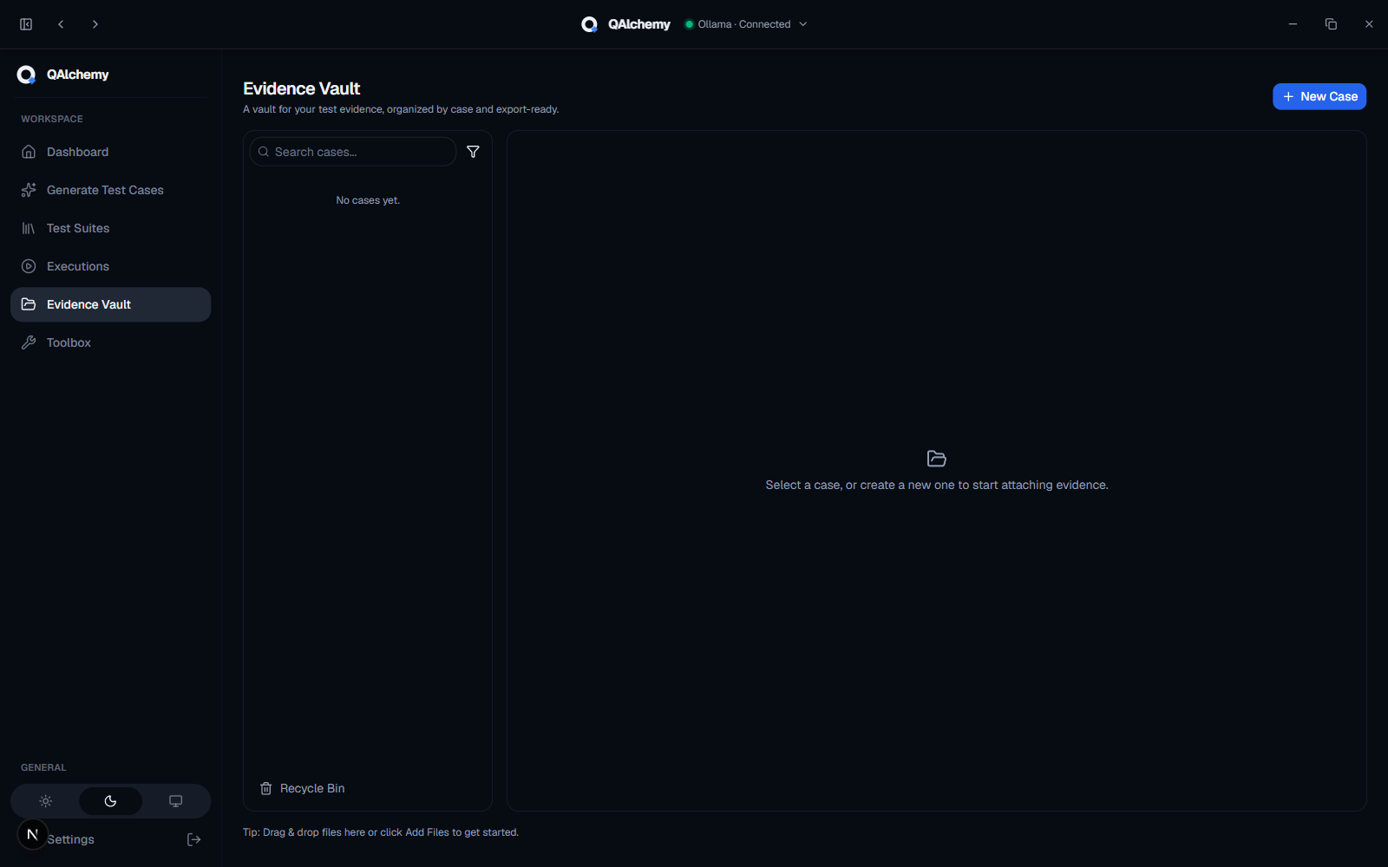This screenshot has width=1388, height=867.
Task: Switch to dark theme
Action: click(110, 801)
